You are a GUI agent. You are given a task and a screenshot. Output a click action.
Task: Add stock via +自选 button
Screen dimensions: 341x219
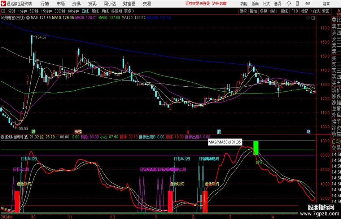tap(315, 11)
